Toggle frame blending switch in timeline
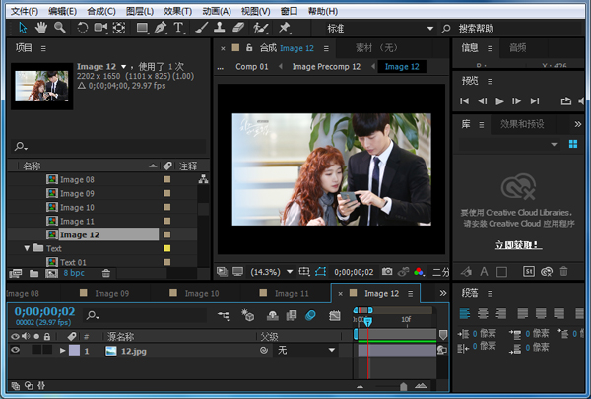 click(292, 315)
